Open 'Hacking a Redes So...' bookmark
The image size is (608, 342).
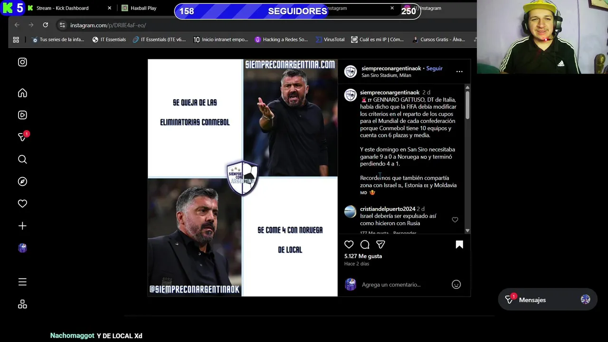click(281, 39)
